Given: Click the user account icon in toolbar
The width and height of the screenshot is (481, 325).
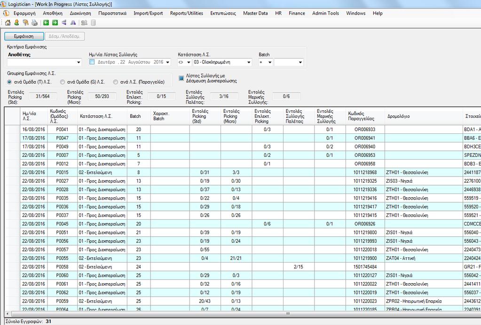Looking at the screenshot, I should coord(16,23).
